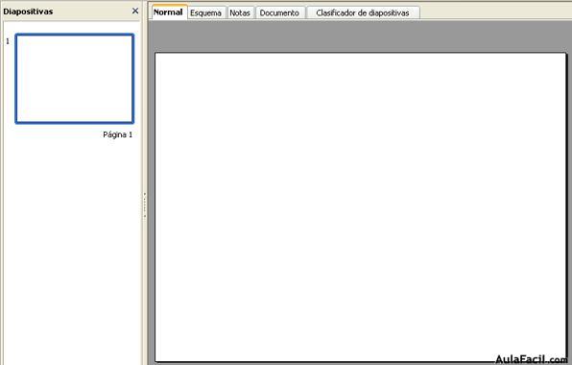Switch to the Notas tab

coord(240,12)
